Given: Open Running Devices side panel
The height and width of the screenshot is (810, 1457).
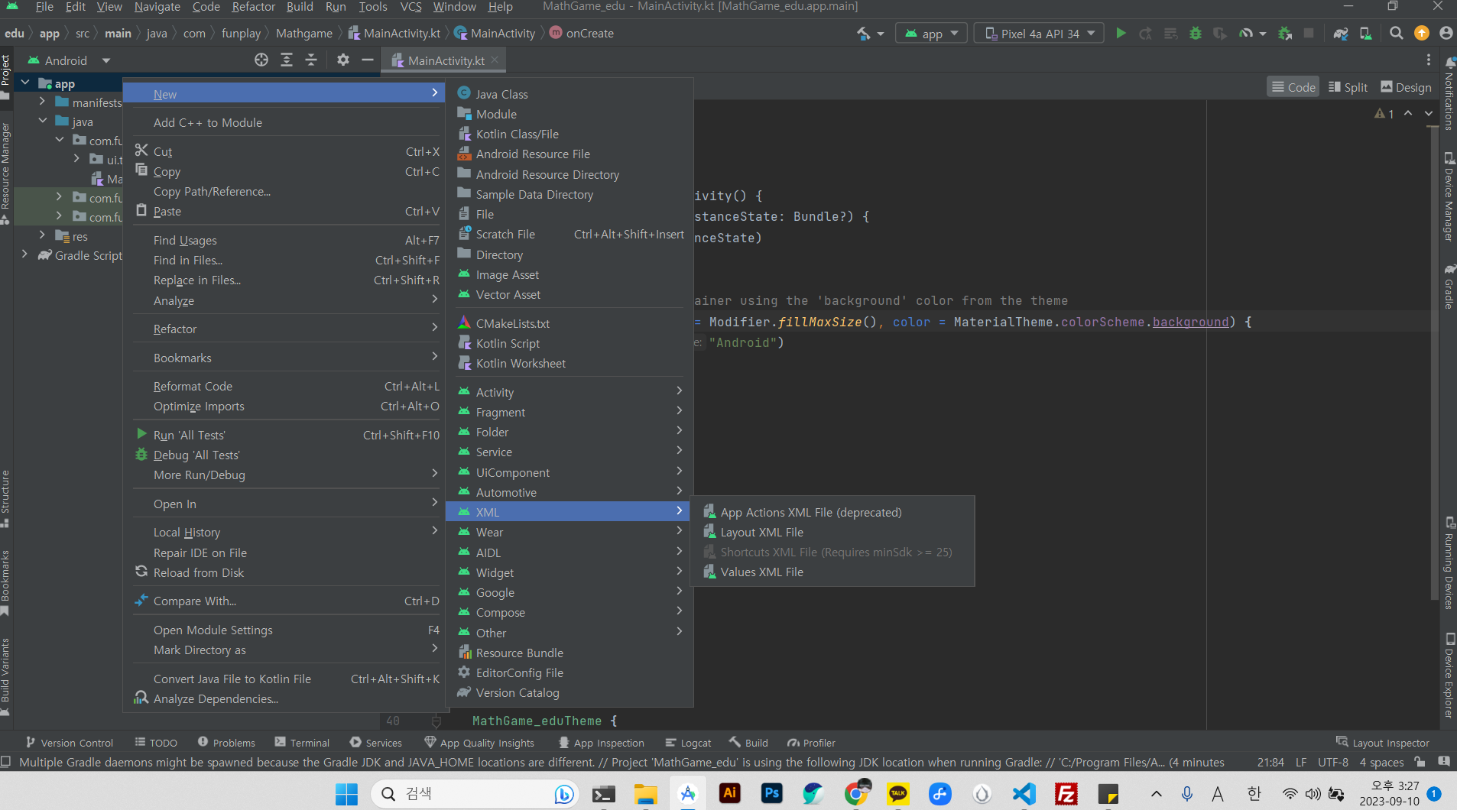Looking at the screenshot, I should [x=1449, y=563].
